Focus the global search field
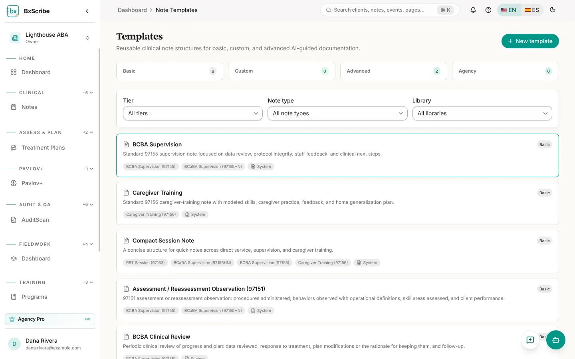 click(x=390, y=10)
